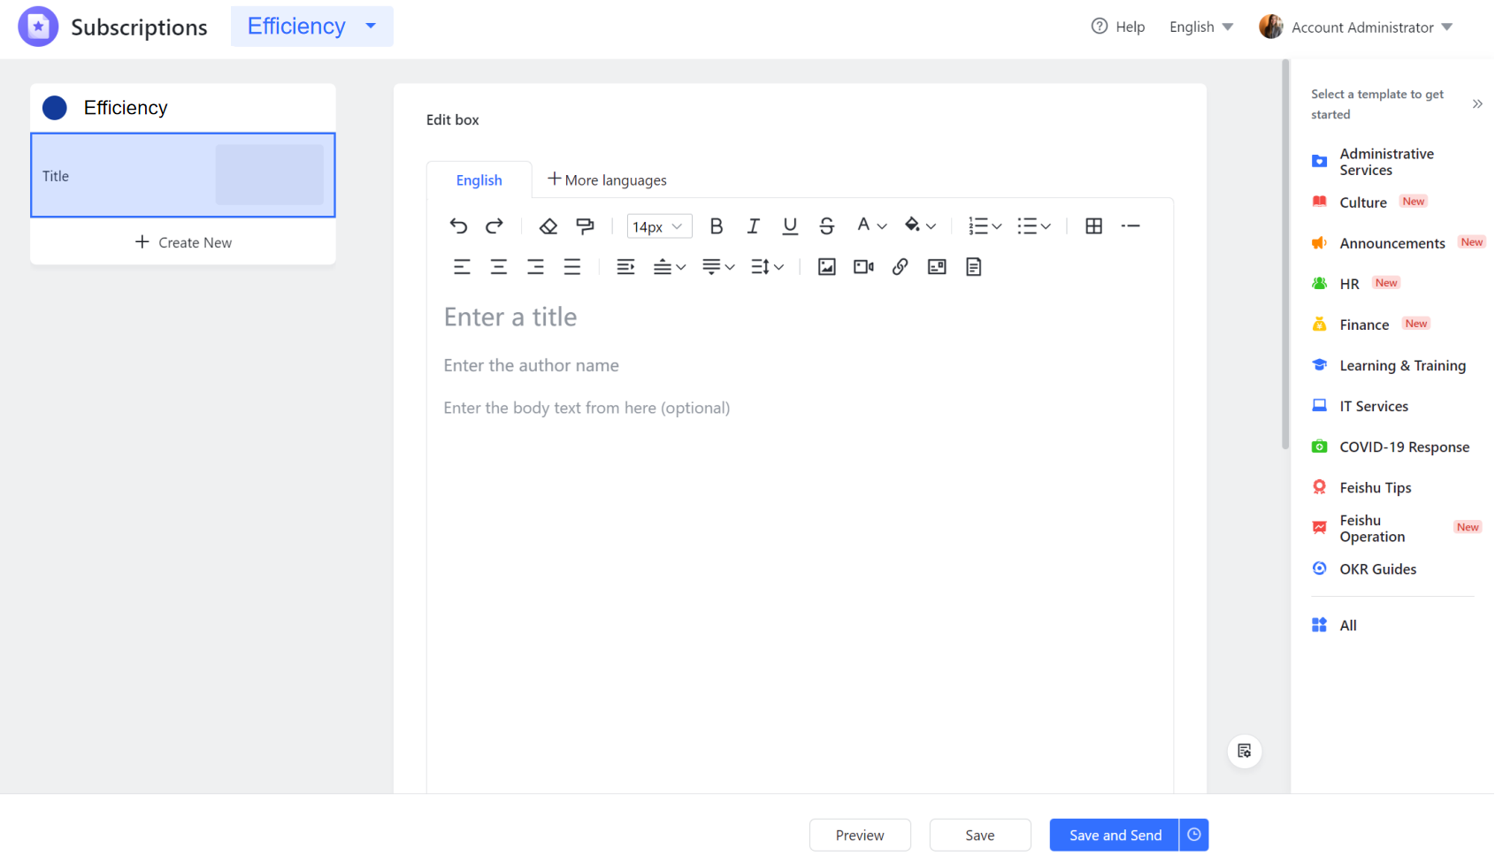Open the font size dropdown
The height and width of the screenshot is (863, 1495).
659,225
